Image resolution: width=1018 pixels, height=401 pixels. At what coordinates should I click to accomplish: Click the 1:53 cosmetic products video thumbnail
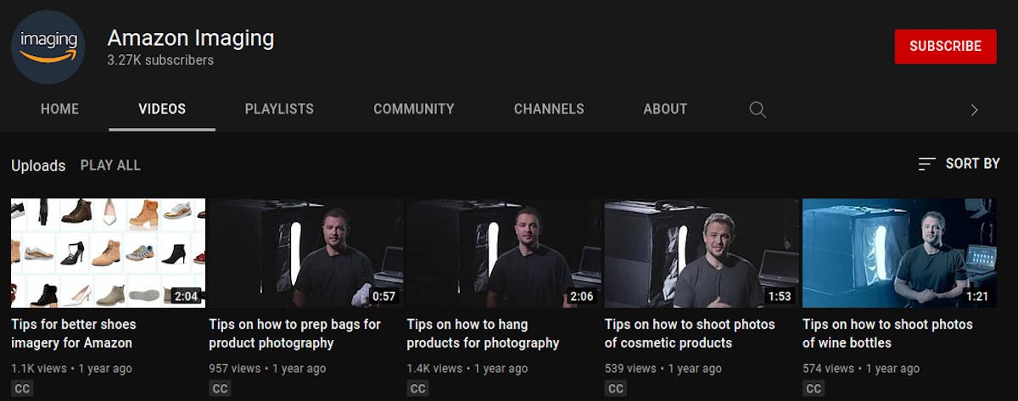click(x=702, y=253)
